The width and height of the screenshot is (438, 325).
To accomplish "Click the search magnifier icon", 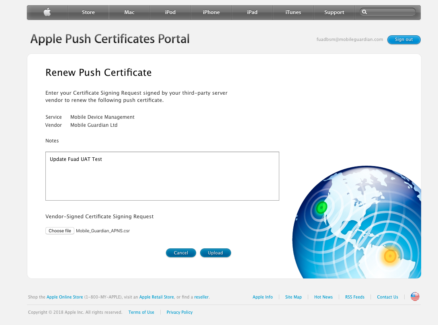I will 364,12.
